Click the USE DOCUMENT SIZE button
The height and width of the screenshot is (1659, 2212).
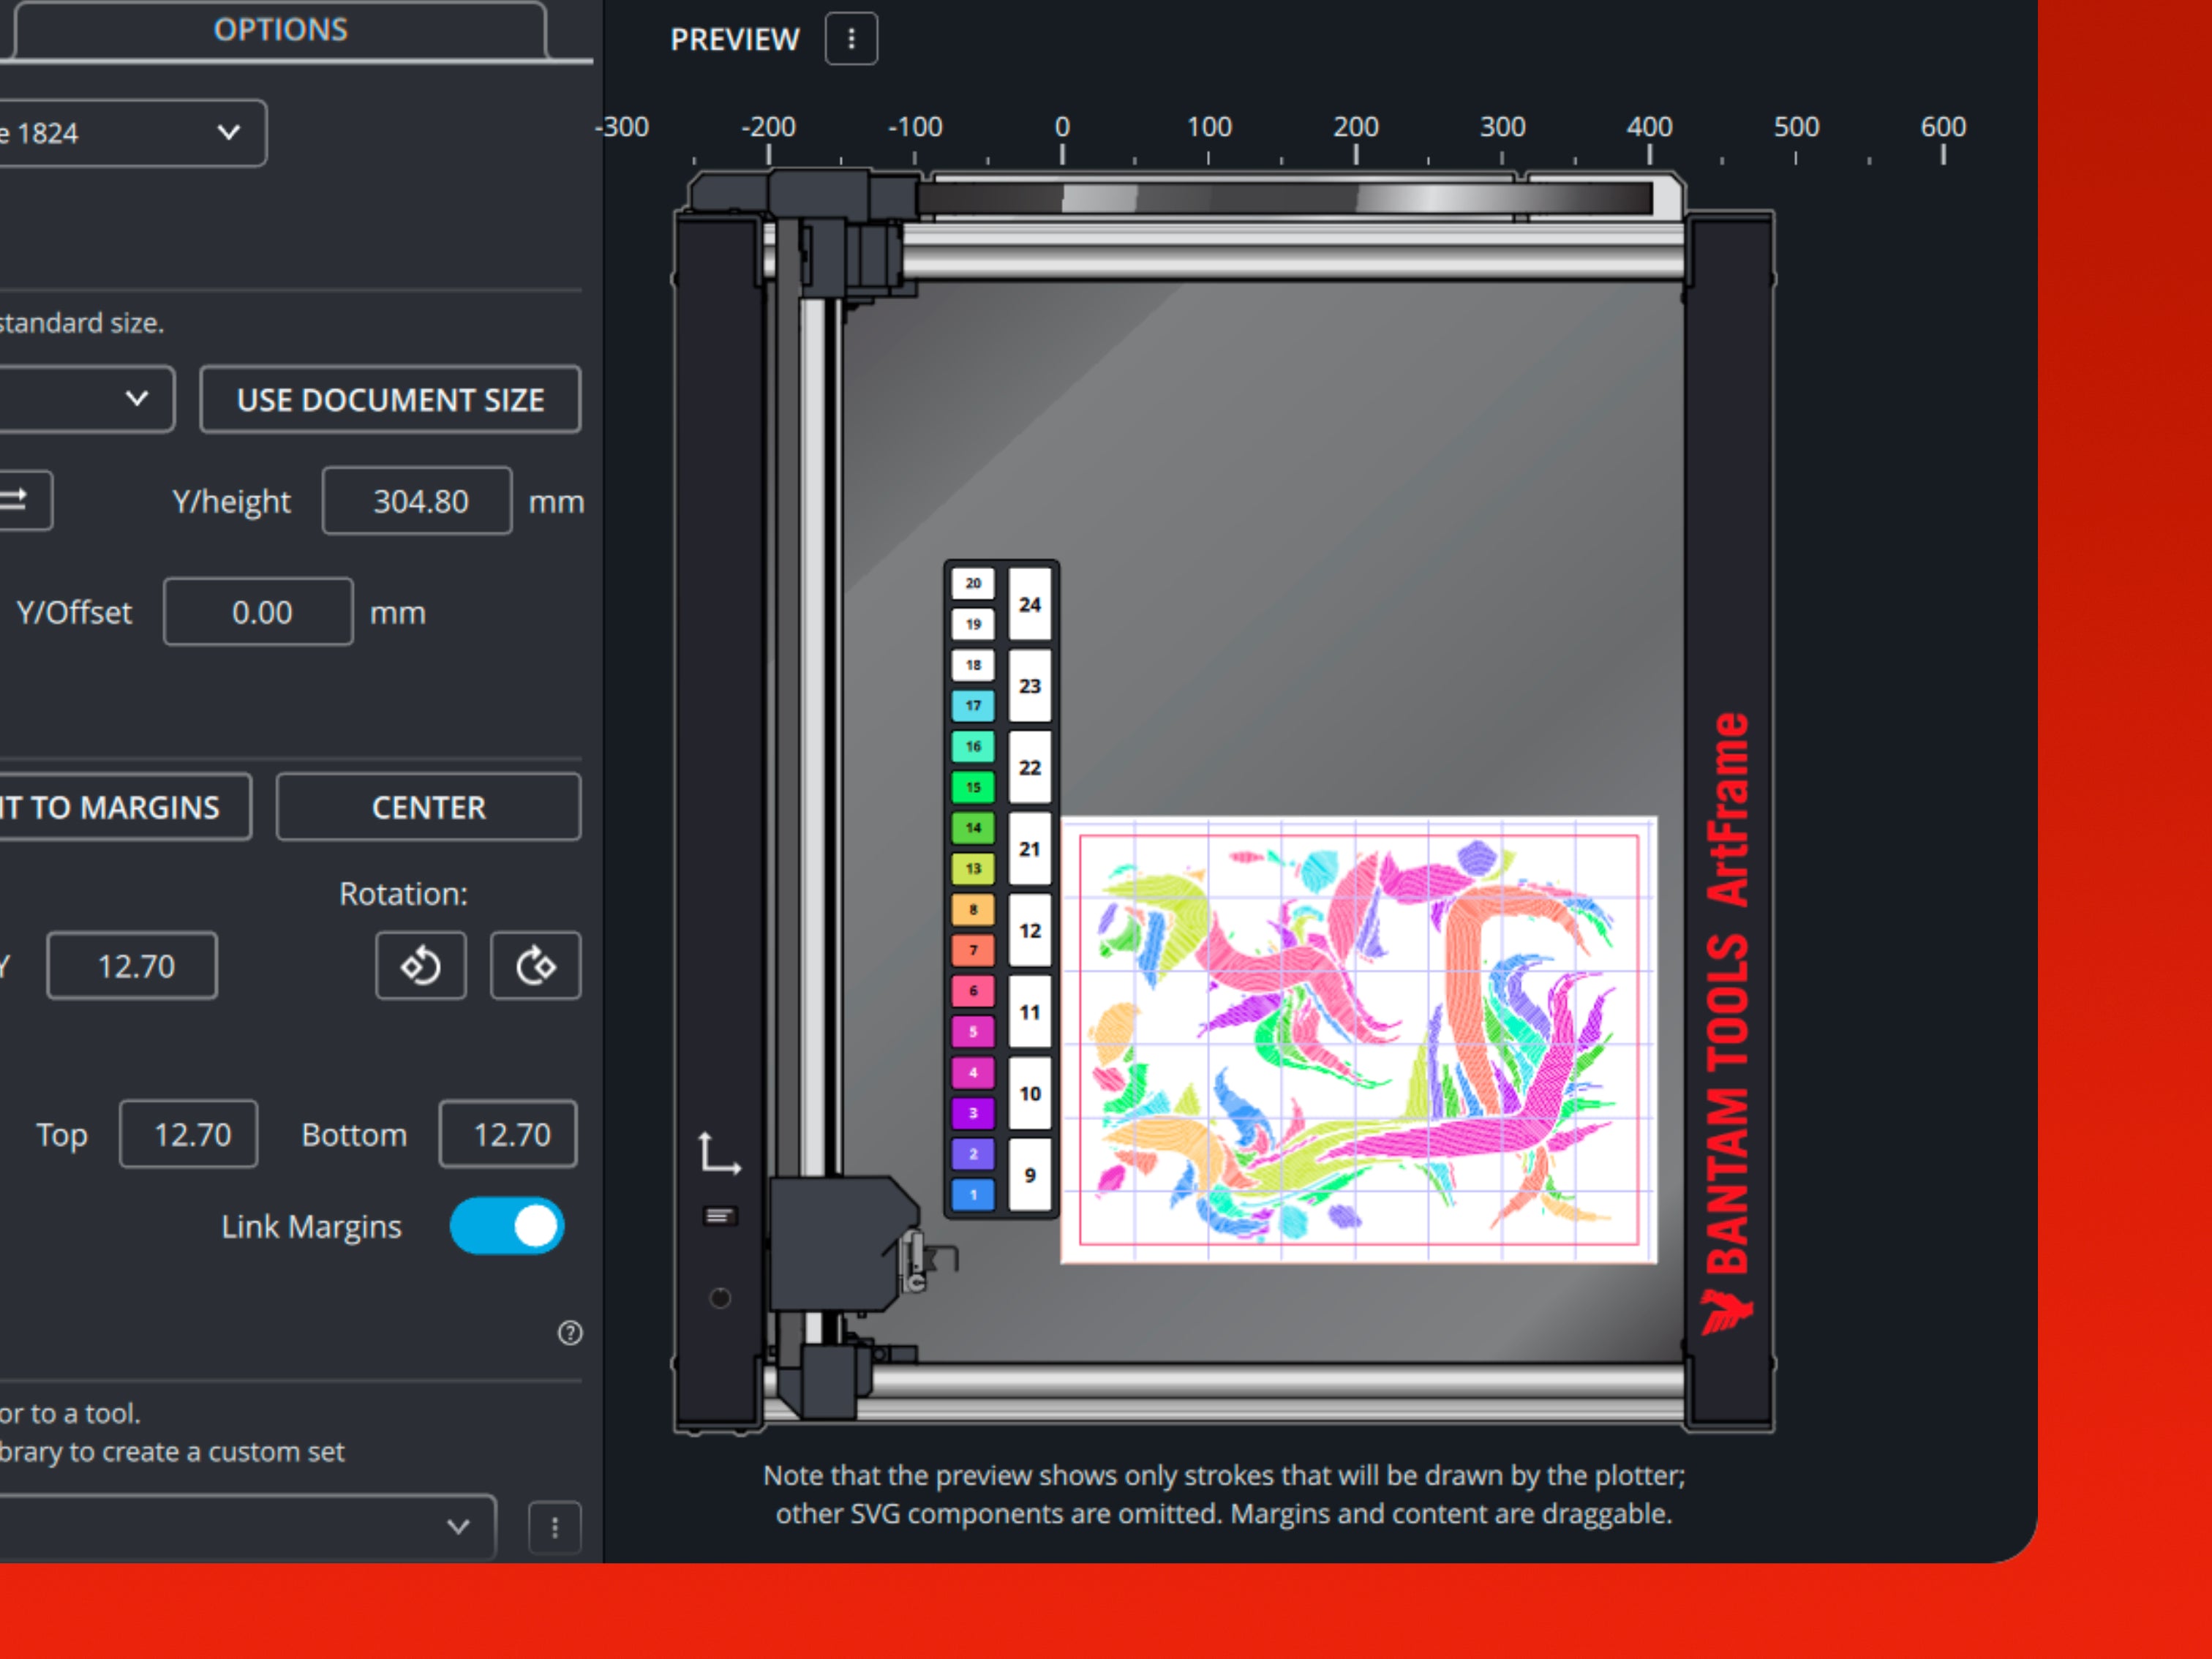coord(390,400)
